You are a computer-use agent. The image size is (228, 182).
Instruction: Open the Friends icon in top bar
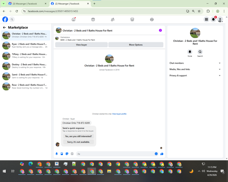click(x=113, y=20)
